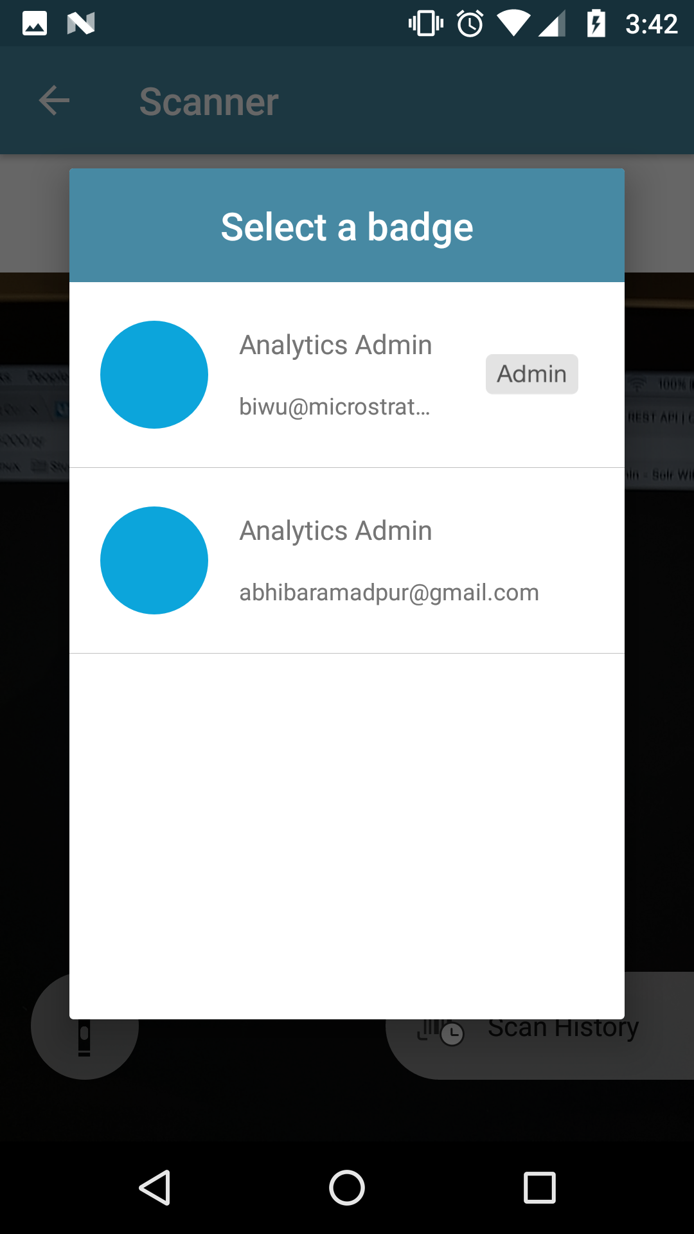Viewport: 694px width, 1234px height.
Task: Click the Admin tag on first badge
Action: pyautogui.click(x=532, y=374)
